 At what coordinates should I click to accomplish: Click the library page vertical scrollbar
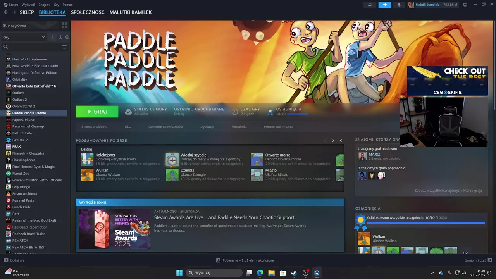(494, 66)
